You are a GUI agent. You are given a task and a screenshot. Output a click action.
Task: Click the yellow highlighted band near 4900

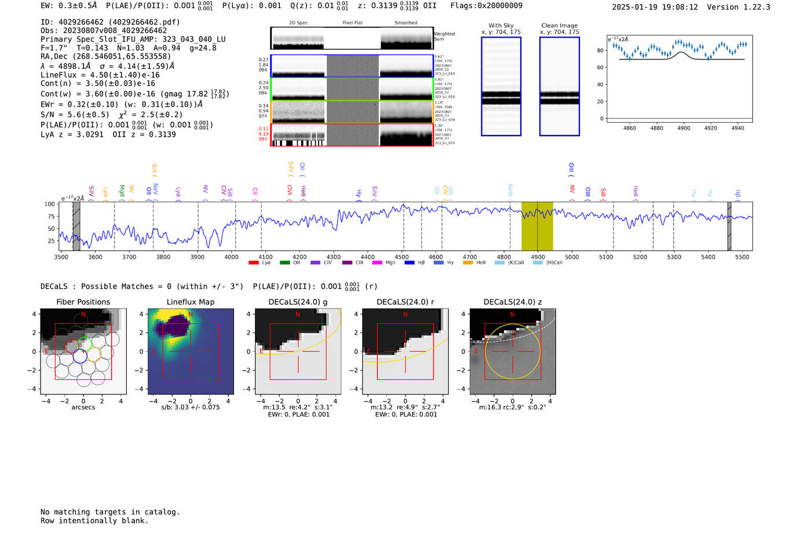pyautogui.click(x=537, y=226)
